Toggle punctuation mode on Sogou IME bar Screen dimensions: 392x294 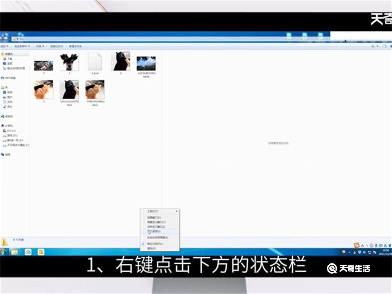pos(367,246)
